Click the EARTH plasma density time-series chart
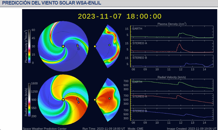This screenshot has height=130, width=218. coord(172,32)
